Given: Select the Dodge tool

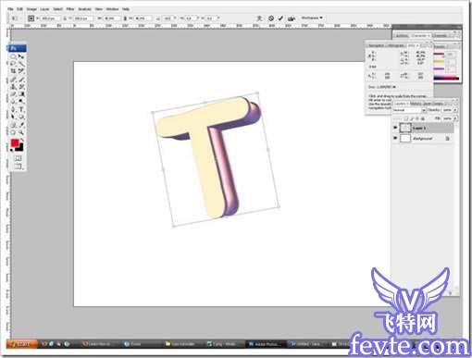Looking at the screenshot, I should [21, 101].
